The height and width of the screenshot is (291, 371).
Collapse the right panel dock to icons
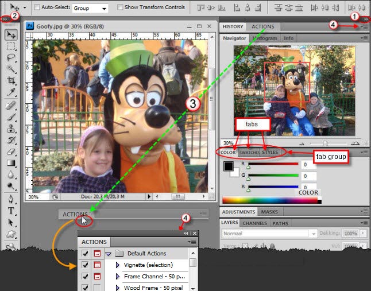[366, 19]
